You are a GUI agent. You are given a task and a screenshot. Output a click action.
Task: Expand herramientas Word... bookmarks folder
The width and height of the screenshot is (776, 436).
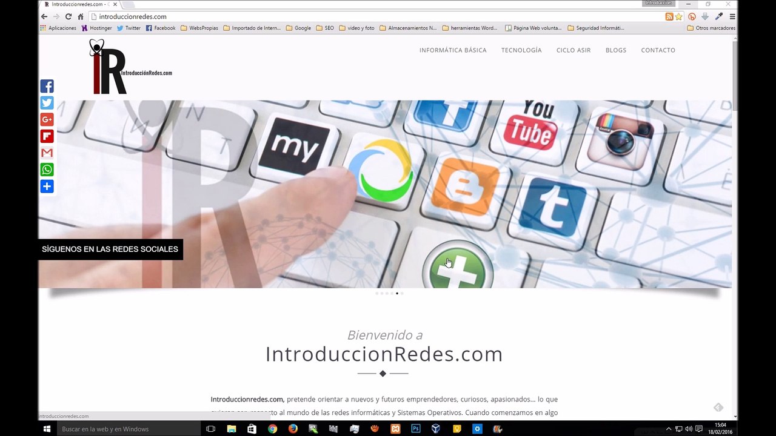coord(470,28)
